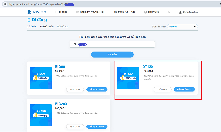Click the phone icon beside Di động heading

coord(29,20)
